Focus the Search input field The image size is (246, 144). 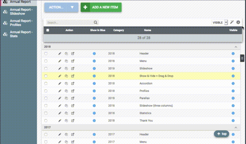70,23
